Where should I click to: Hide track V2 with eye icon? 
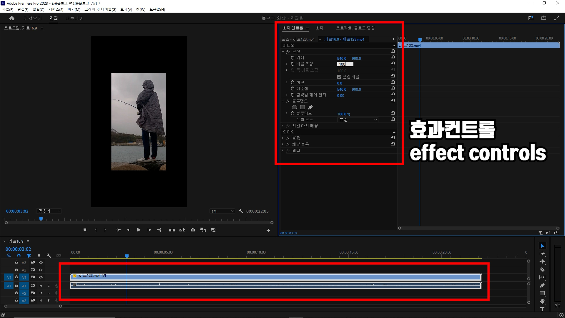tap(41, 270)
